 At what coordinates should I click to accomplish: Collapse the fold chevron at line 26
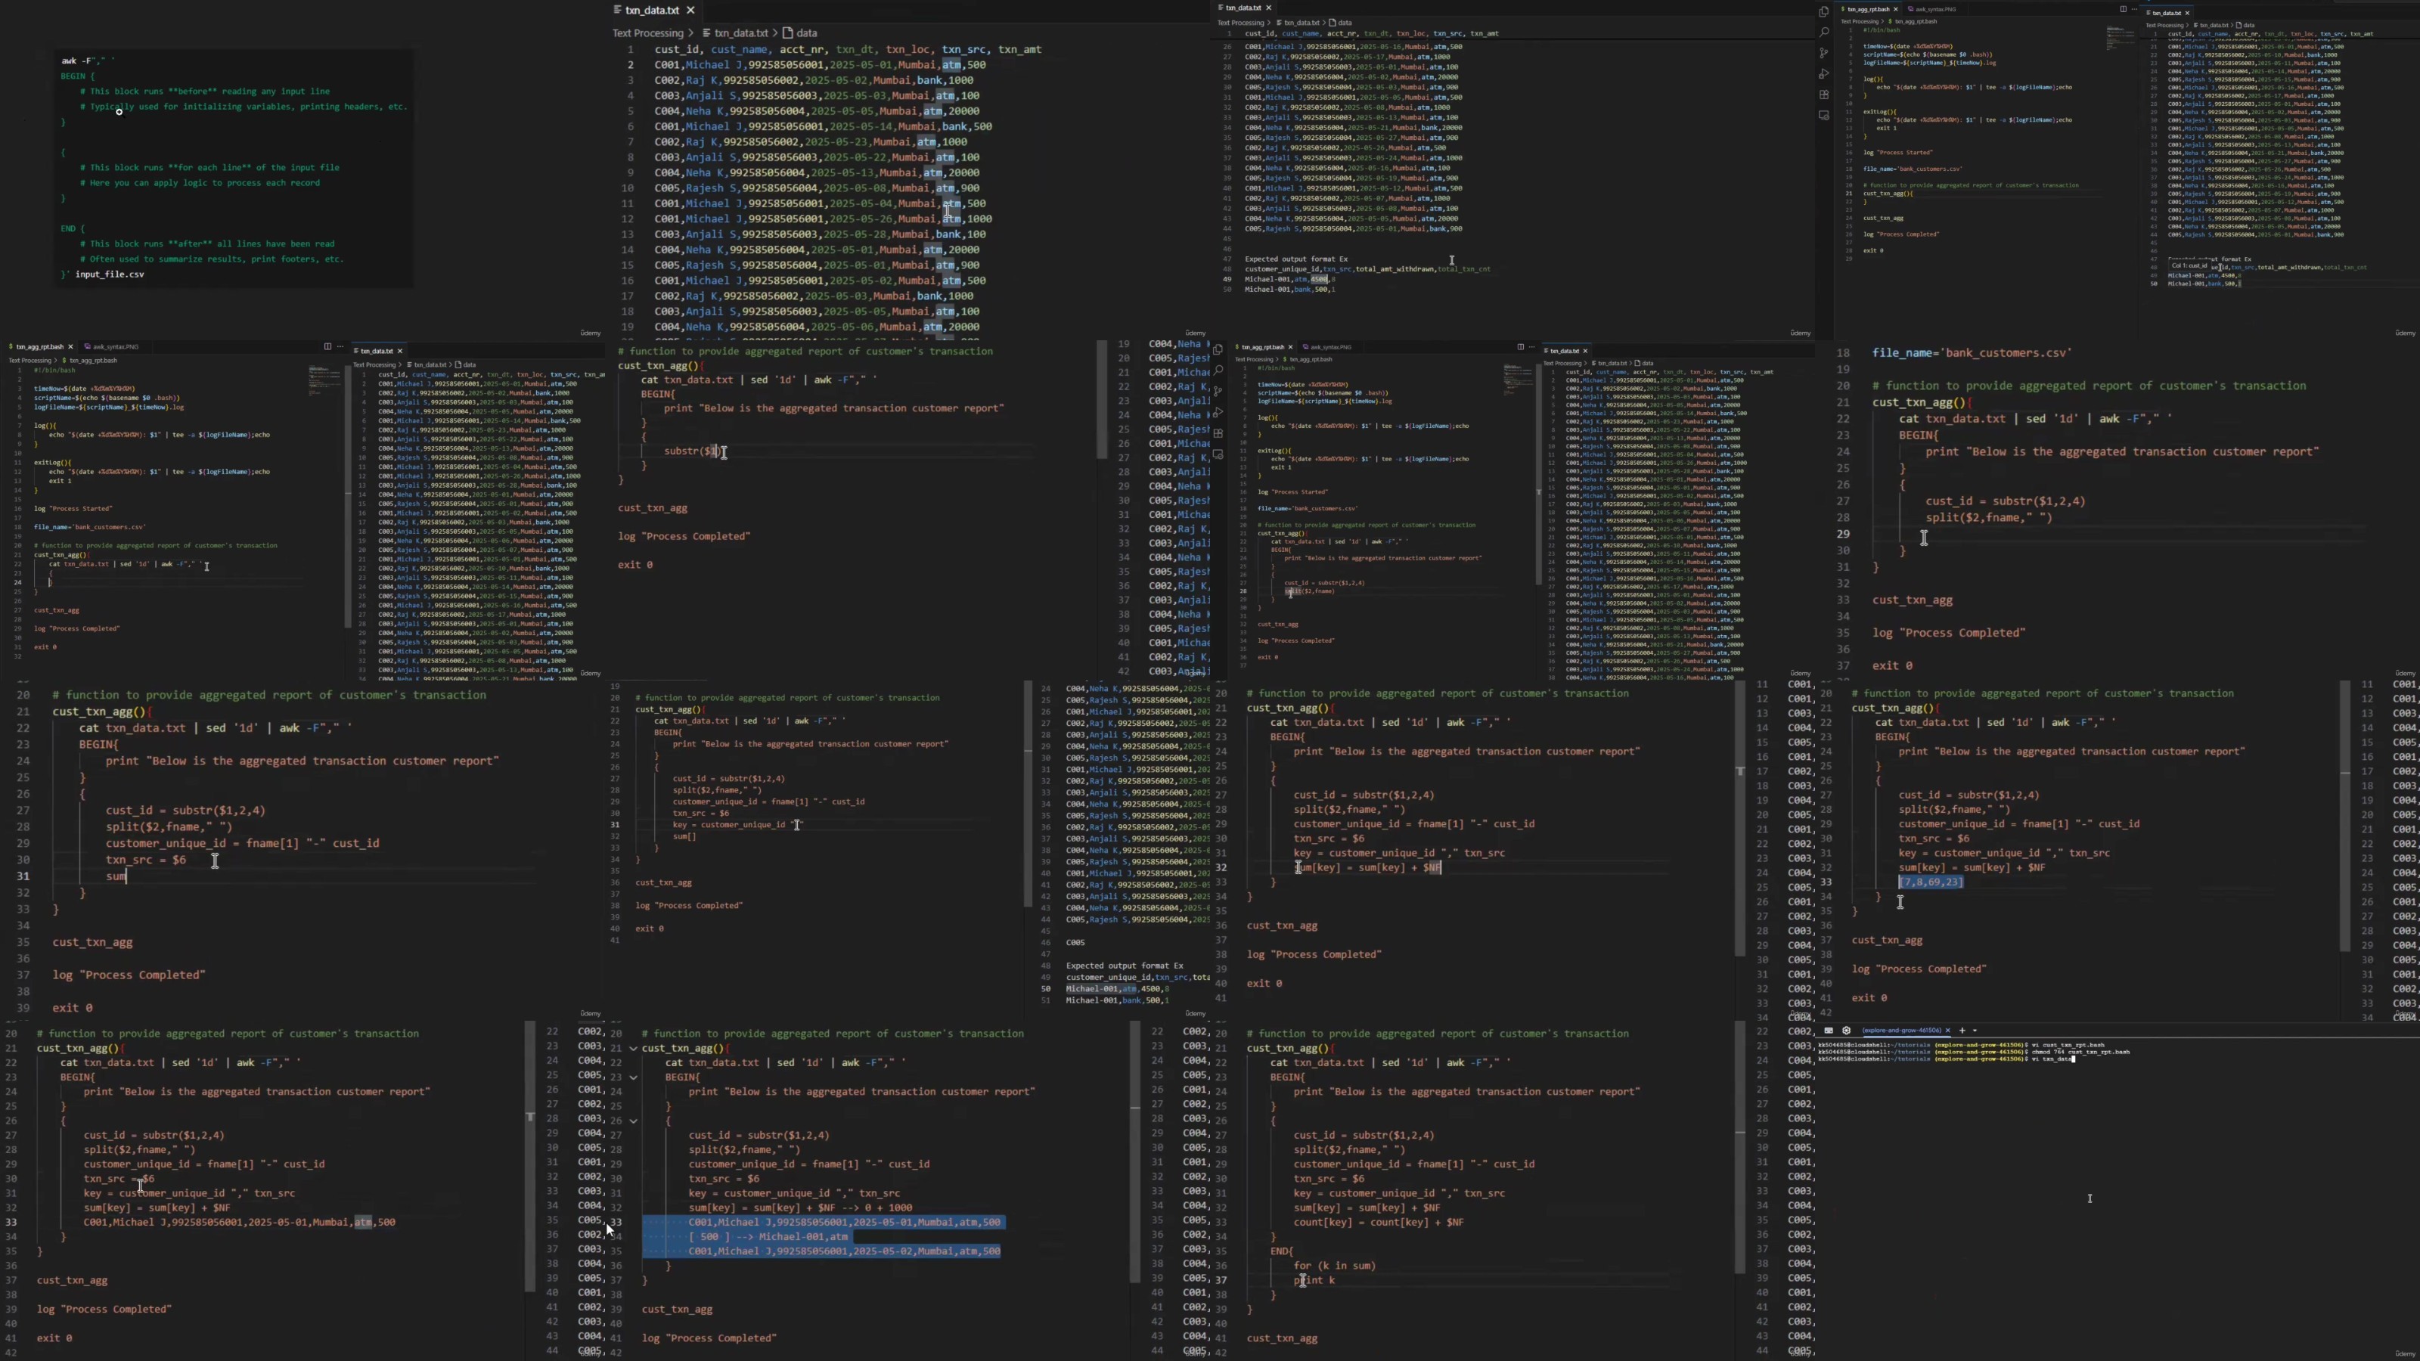[x=633, y=1121]
